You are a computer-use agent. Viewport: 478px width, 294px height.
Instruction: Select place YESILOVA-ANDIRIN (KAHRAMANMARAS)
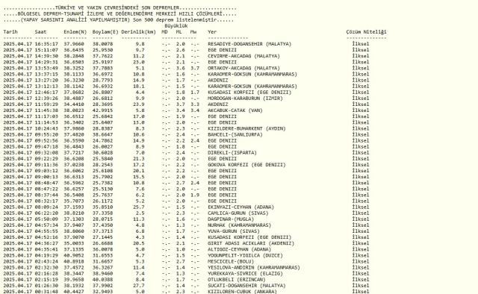254,267
